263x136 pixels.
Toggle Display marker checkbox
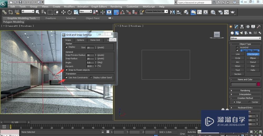coord(67,47)
